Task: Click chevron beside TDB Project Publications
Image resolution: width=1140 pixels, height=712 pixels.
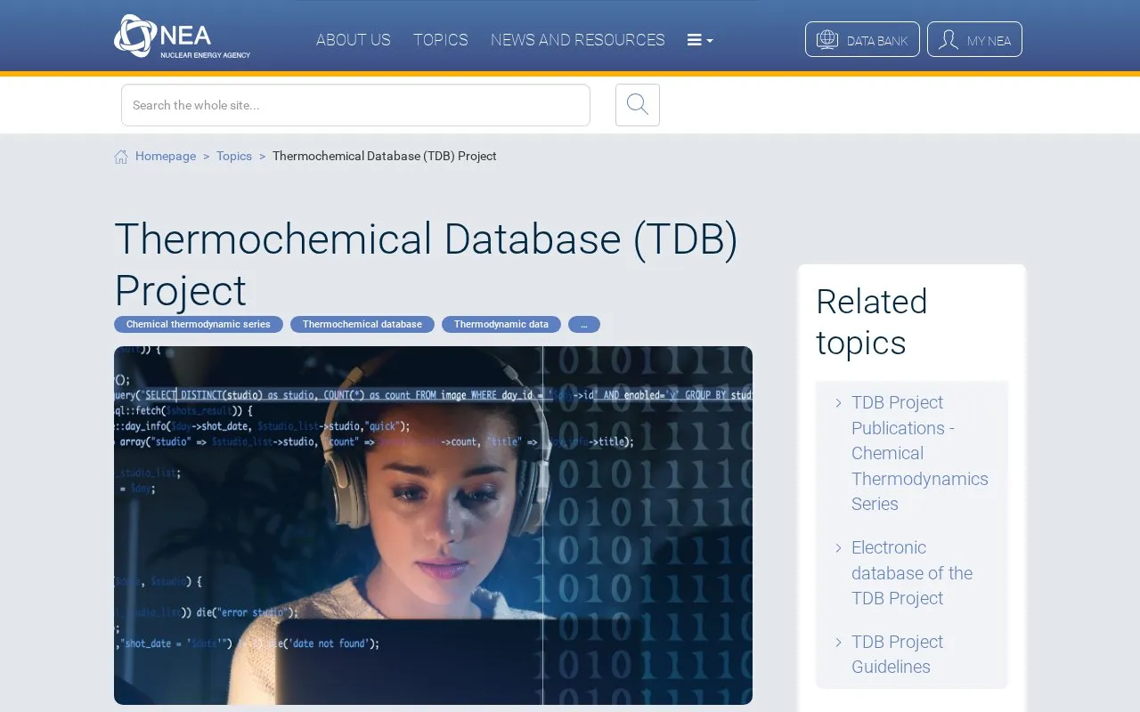Action: click(x=838, y=403)
